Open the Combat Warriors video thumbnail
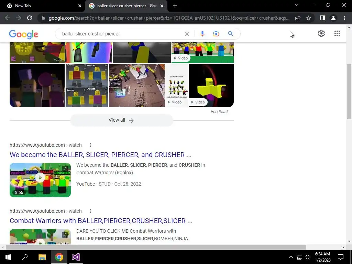Viewport: 352px width, 264px height. (40, 236)
